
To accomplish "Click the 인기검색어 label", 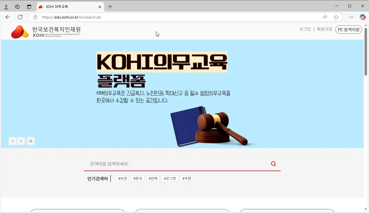I will 97,179.
